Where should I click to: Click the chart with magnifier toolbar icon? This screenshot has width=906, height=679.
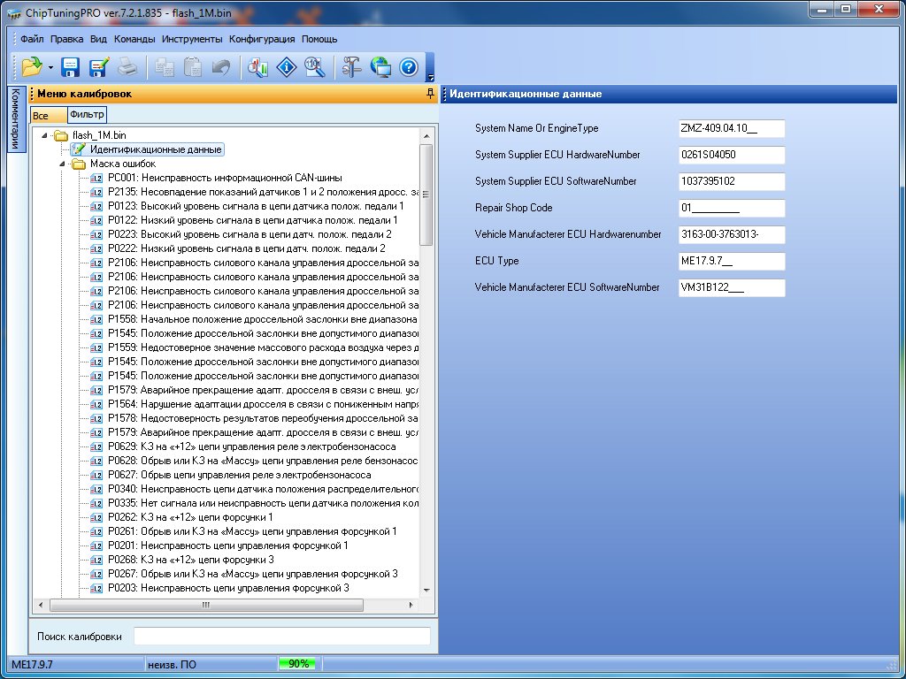point(257,66)
